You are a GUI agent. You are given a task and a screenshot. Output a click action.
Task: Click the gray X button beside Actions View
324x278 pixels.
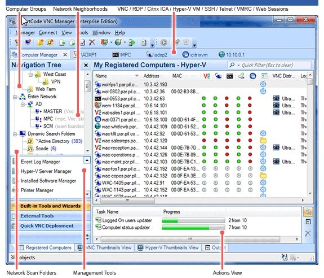click(x=308, y=233)
